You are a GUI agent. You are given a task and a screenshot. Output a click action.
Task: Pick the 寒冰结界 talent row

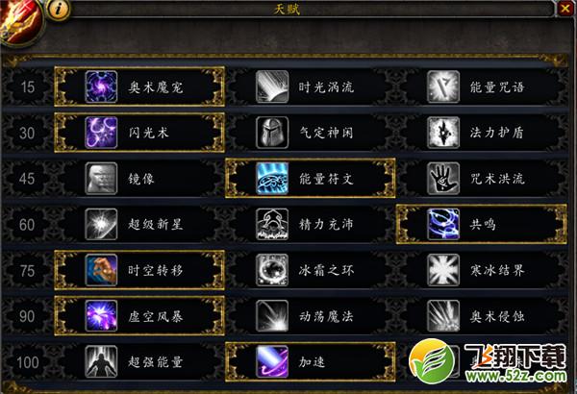(x=482, y=270)
